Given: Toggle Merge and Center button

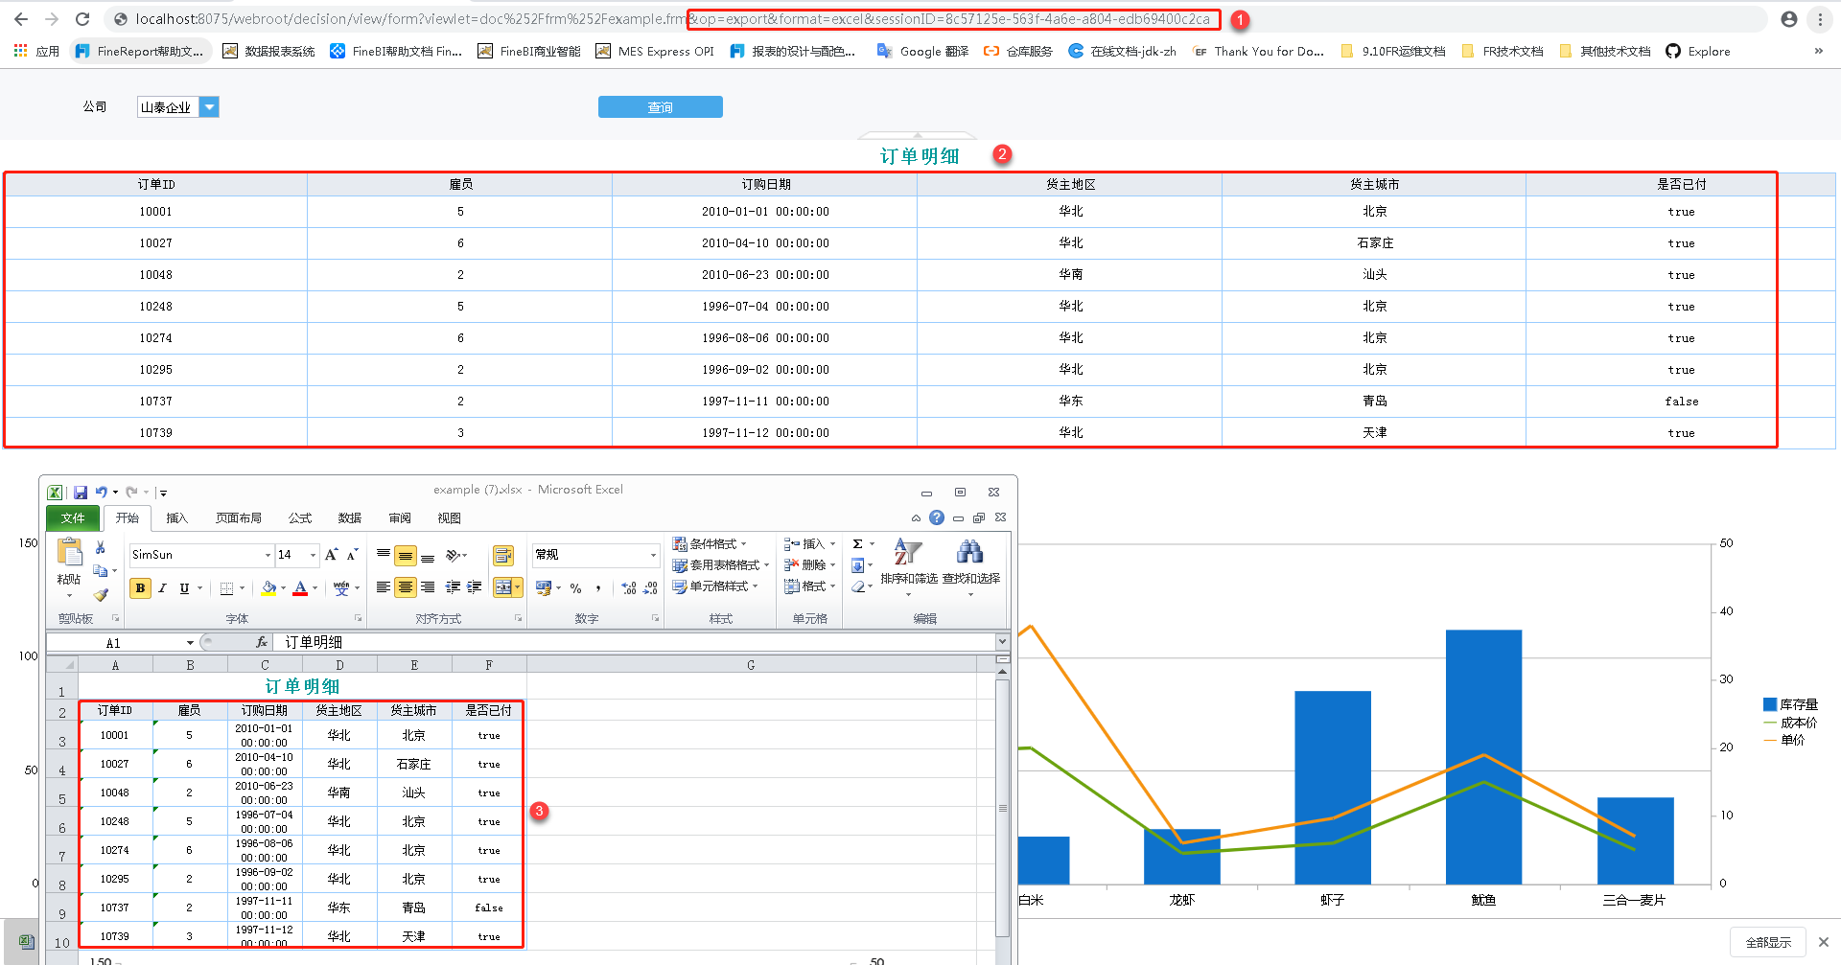Looking at the screenshot, I should [503, 587].
